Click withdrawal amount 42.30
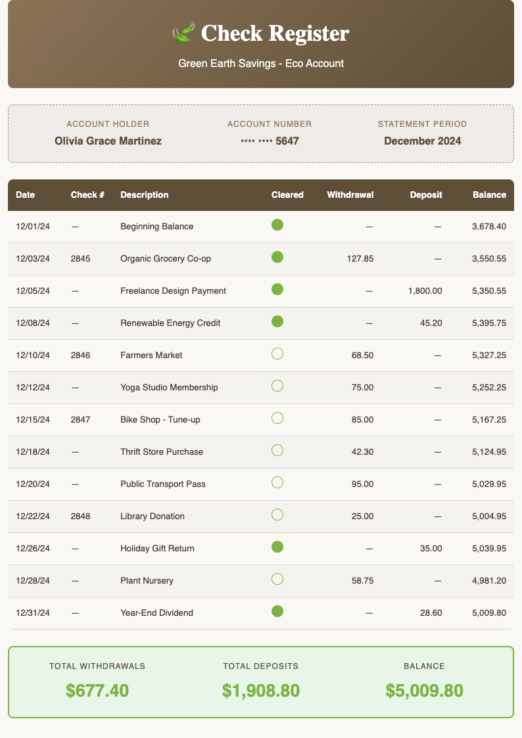The image size is (522, 738). tap(362, 452)
